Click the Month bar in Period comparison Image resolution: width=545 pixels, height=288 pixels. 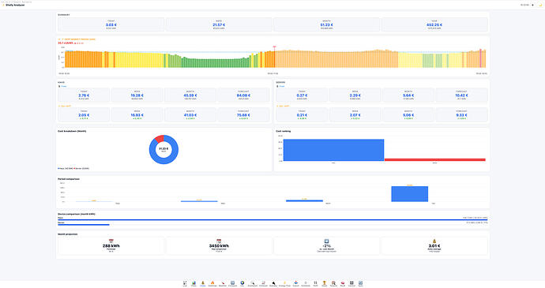coord(304,200)
